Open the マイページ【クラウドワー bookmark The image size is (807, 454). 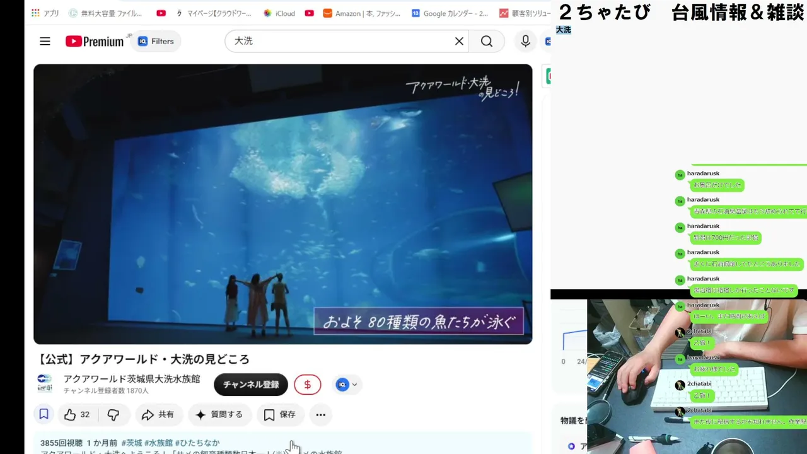tap(214, 13)
